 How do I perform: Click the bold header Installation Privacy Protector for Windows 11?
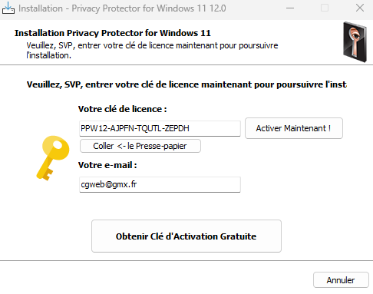pos(113,33)
